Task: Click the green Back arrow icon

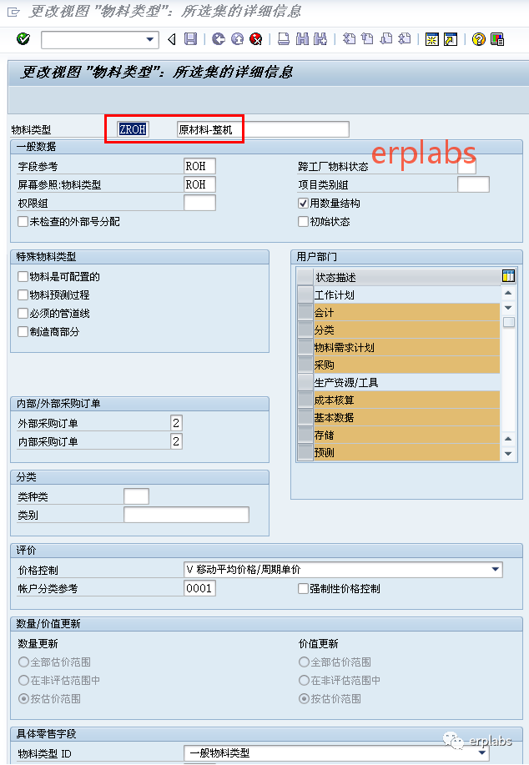Action: [219, 39]
